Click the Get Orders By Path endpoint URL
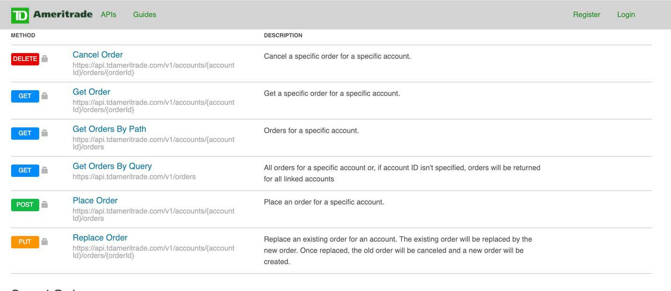 [x=154, y=143]
